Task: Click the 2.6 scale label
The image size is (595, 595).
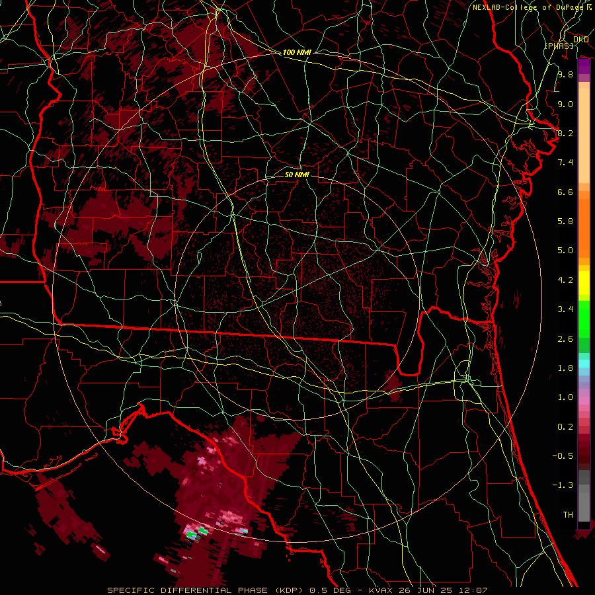Action: 565,339
